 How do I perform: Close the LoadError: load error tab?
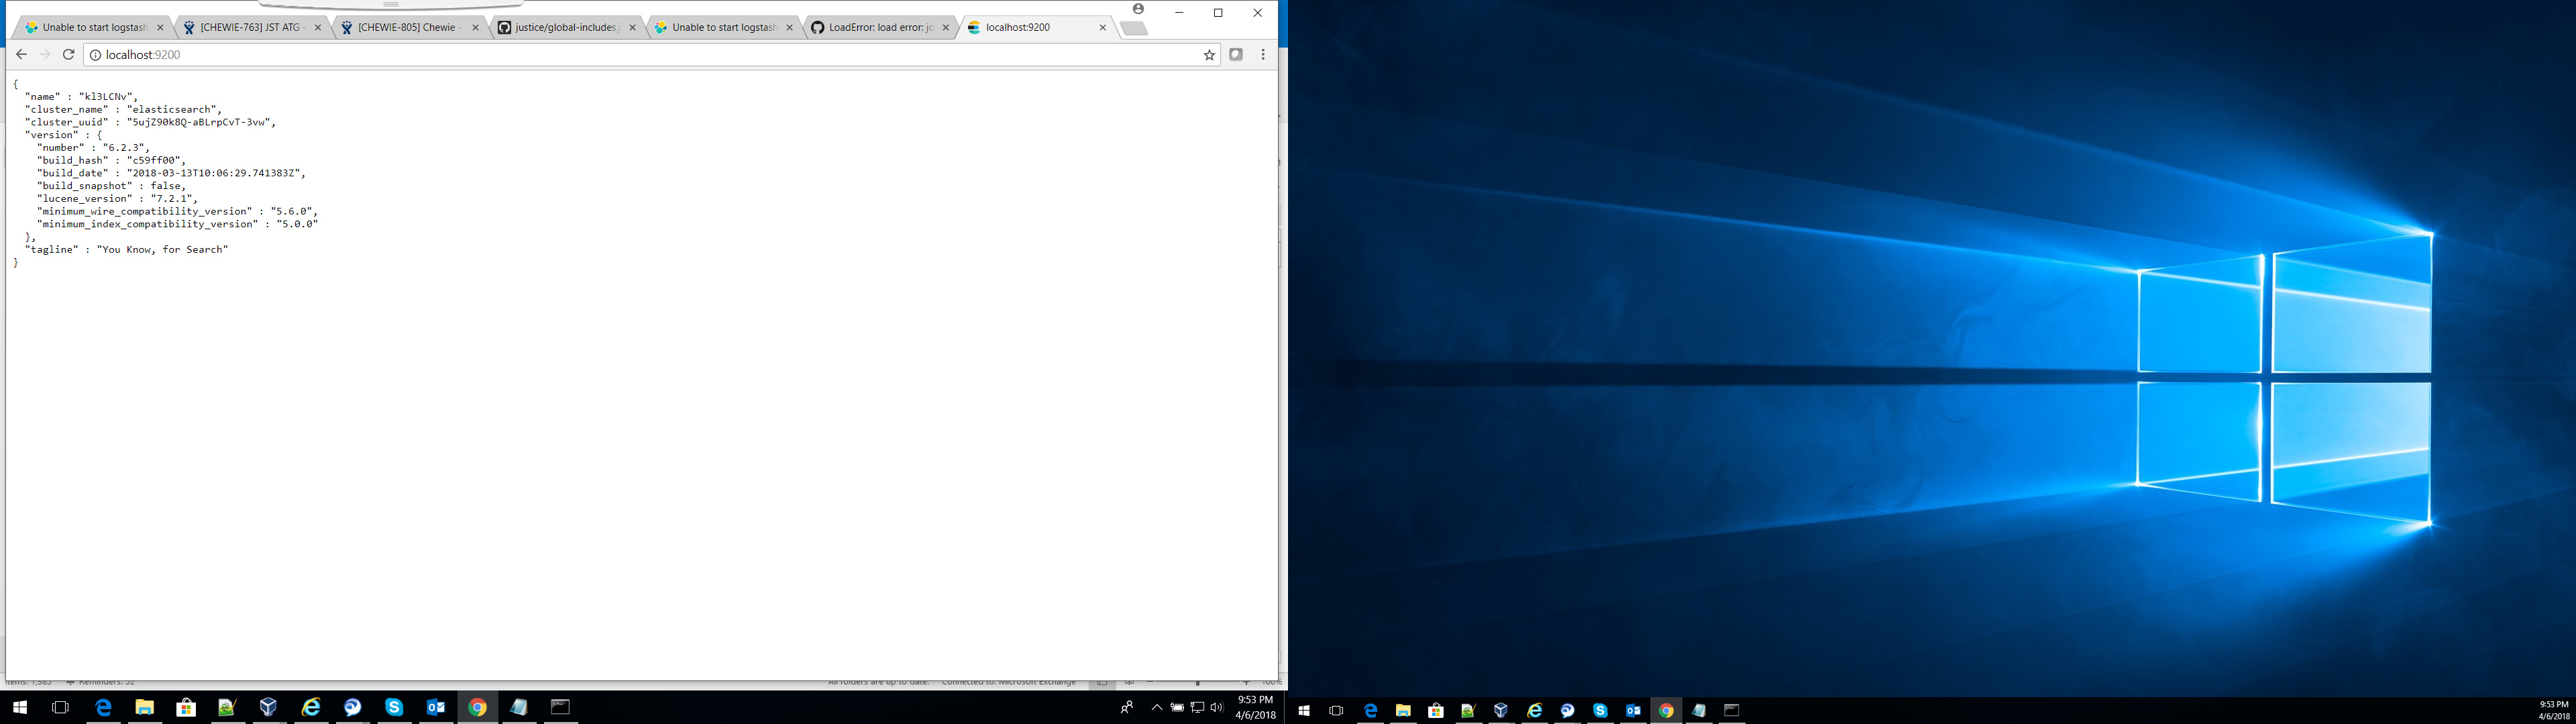(945, 28)
